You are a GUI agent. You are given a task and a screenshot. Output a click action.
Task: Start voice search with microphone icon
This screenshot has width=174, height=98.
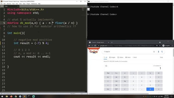159,52
